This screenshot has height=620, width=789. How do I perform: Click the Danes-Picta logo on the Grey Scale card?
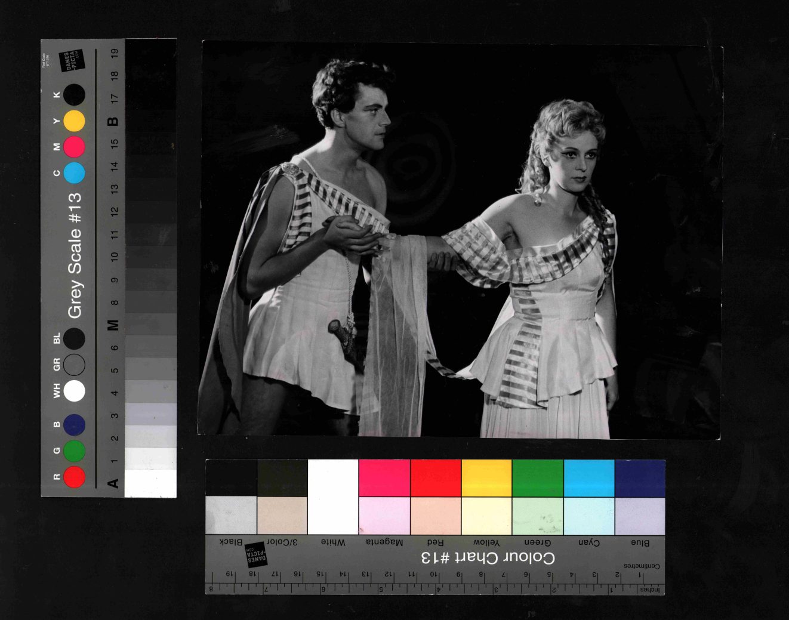click(72, 60)
